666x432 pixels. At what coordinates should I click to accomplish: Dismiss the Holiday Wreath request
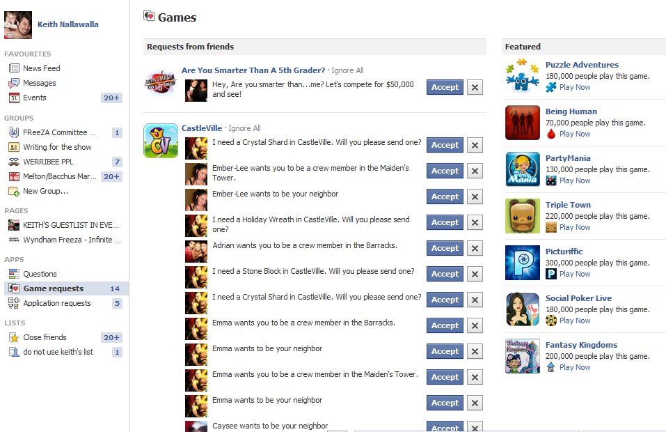point(475,222)
